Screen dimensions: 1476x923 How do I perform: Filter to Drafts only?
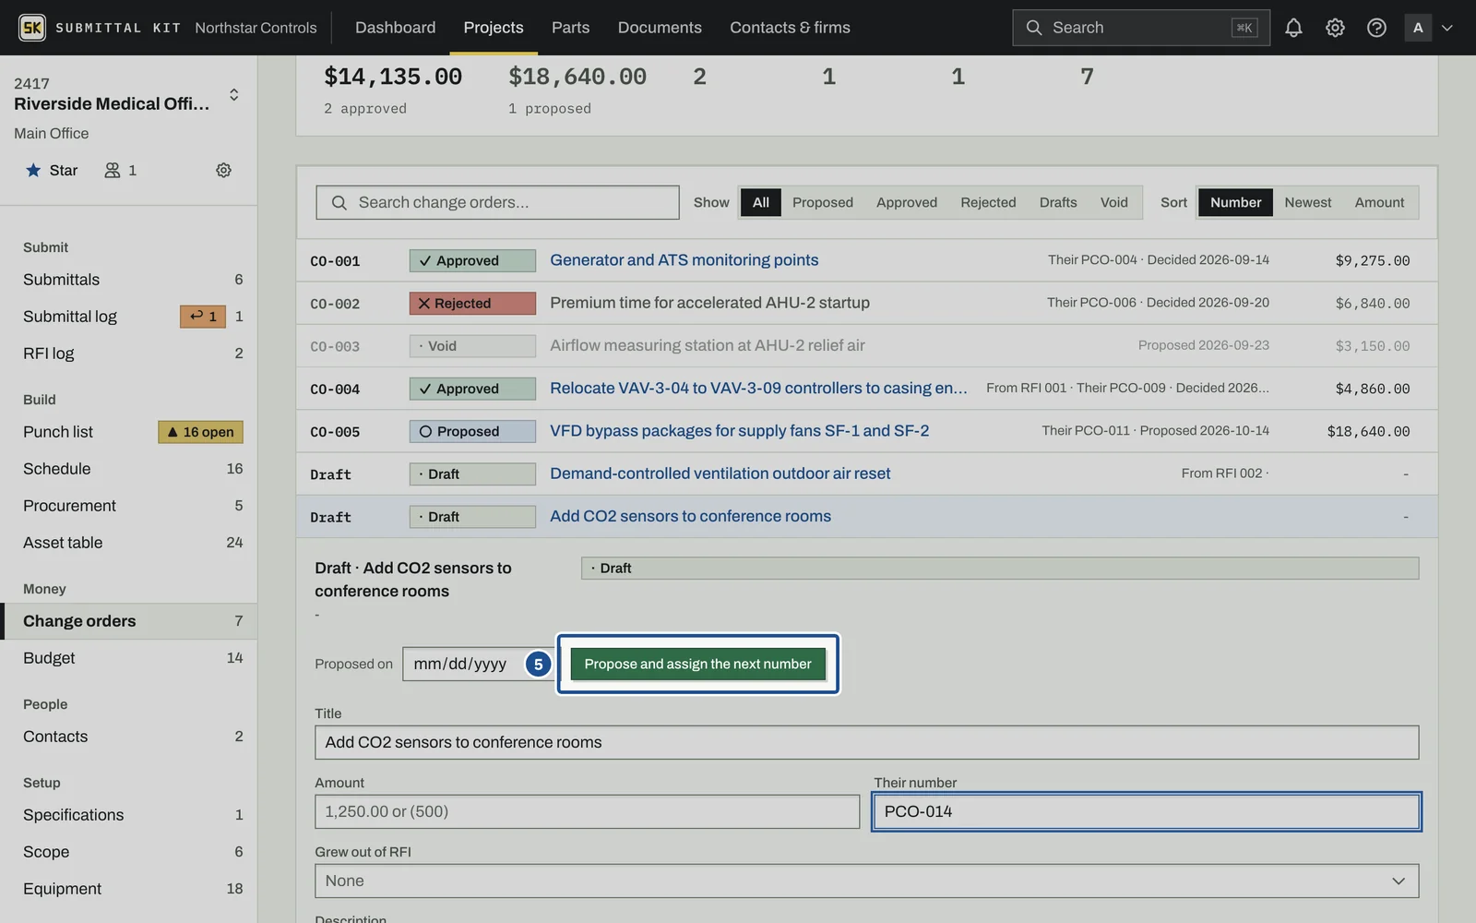coord(1058,203)
